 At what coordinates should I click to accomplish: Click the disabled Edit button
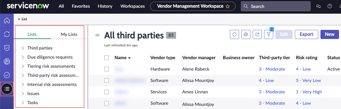(284, 34)
